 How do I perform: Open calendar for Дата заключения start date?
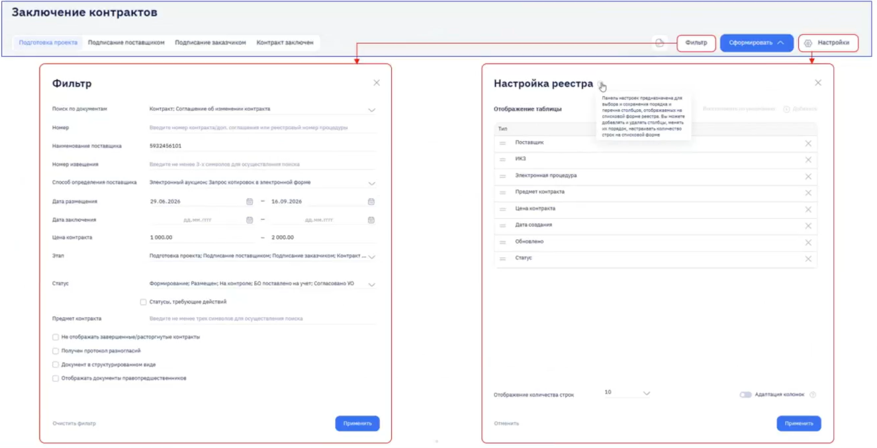(250, 220)
